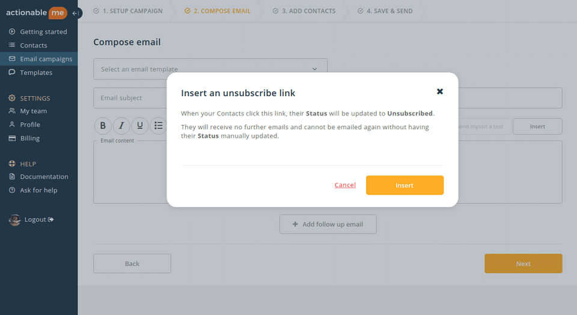Viewport: 577px width, 315px height.
Task: Toggle bold formatting button
Action: pos(103,126)
